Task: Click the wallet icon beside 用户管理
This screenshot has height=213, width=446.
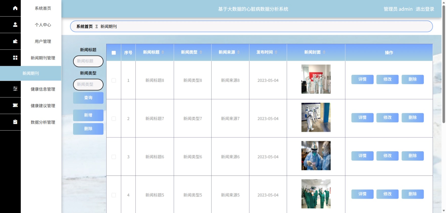Action: 15,41
